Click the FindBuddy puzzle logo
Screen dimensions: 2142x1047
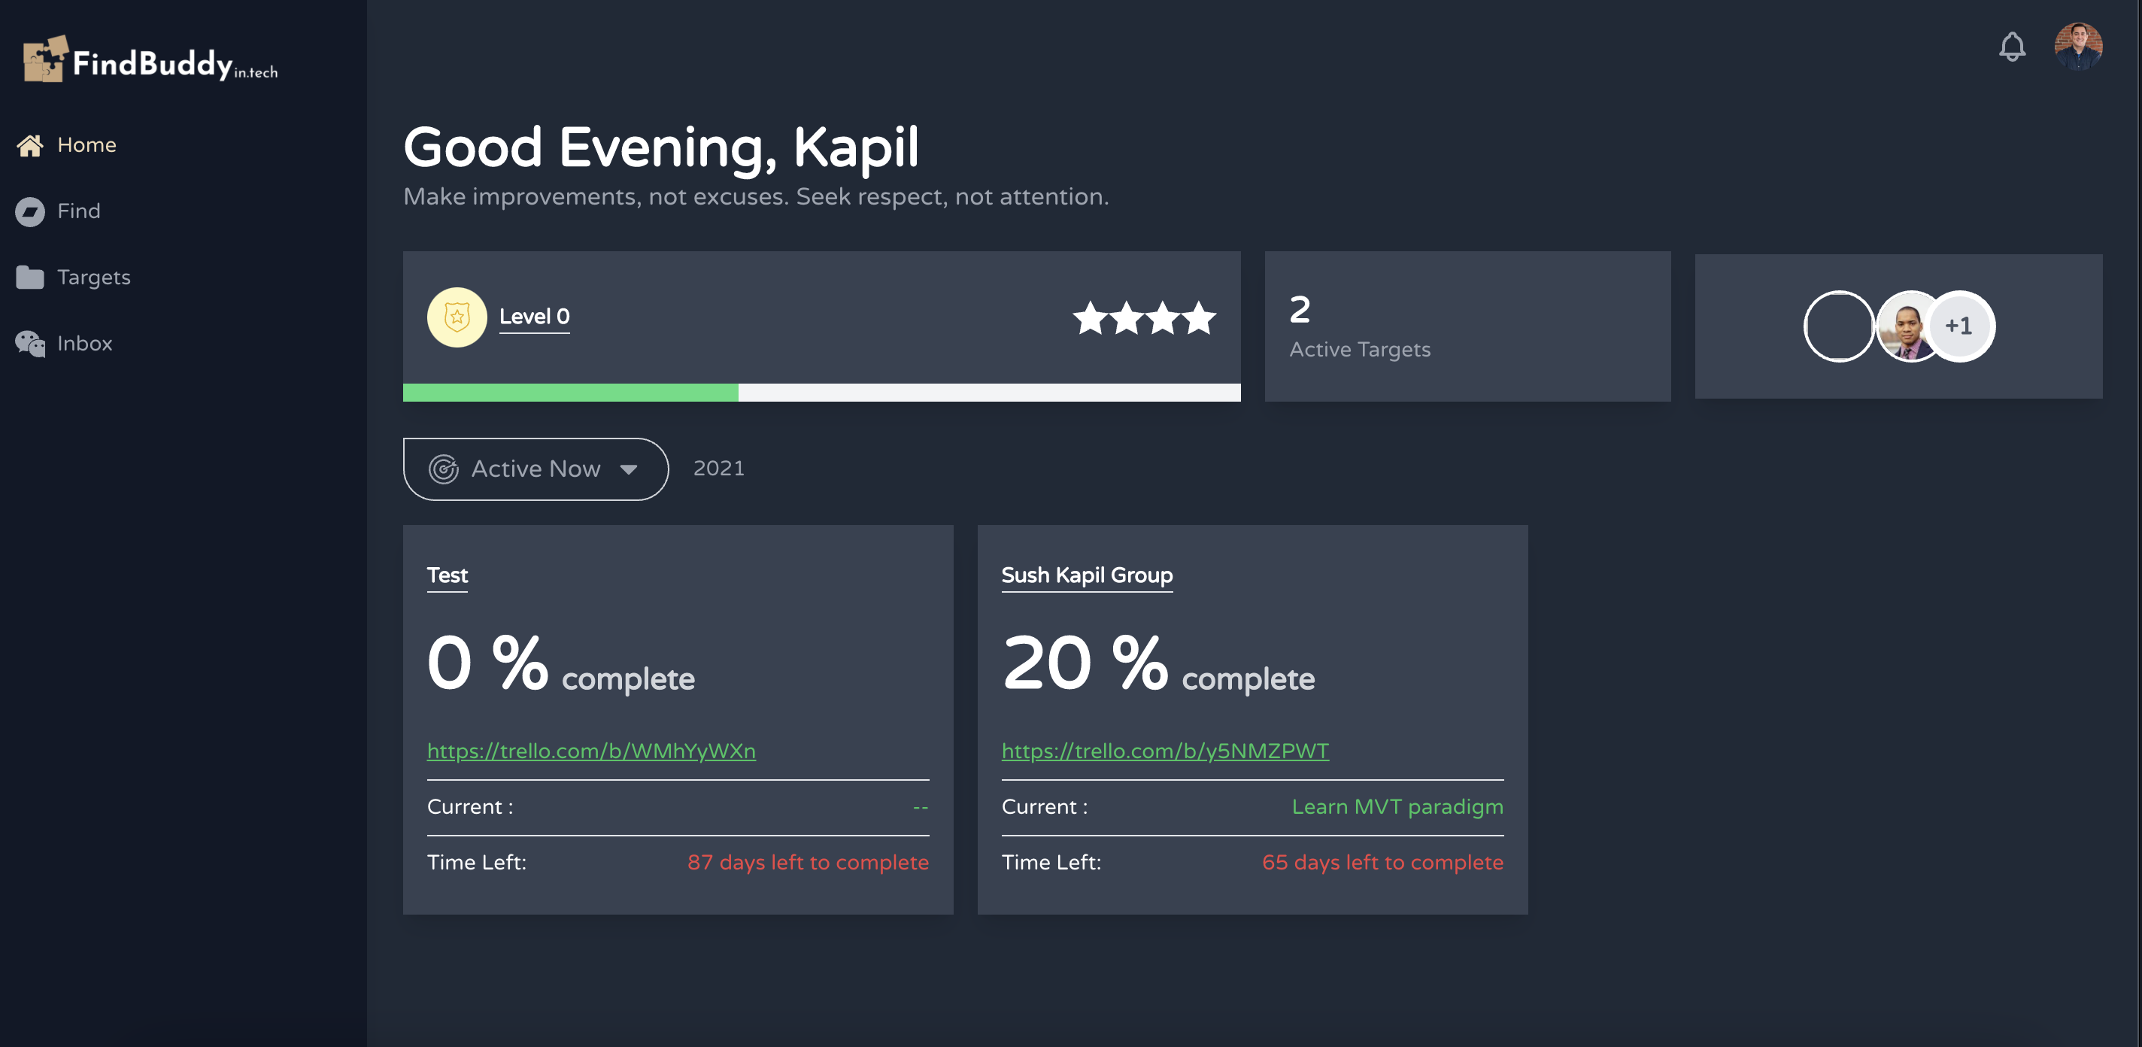tap(45, 60)
